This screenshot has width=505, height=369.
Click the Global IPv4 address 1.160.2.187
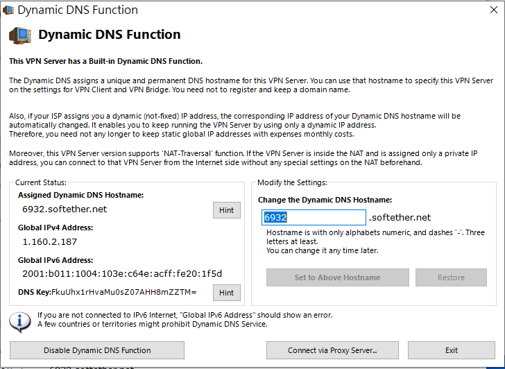click(49, 241)
